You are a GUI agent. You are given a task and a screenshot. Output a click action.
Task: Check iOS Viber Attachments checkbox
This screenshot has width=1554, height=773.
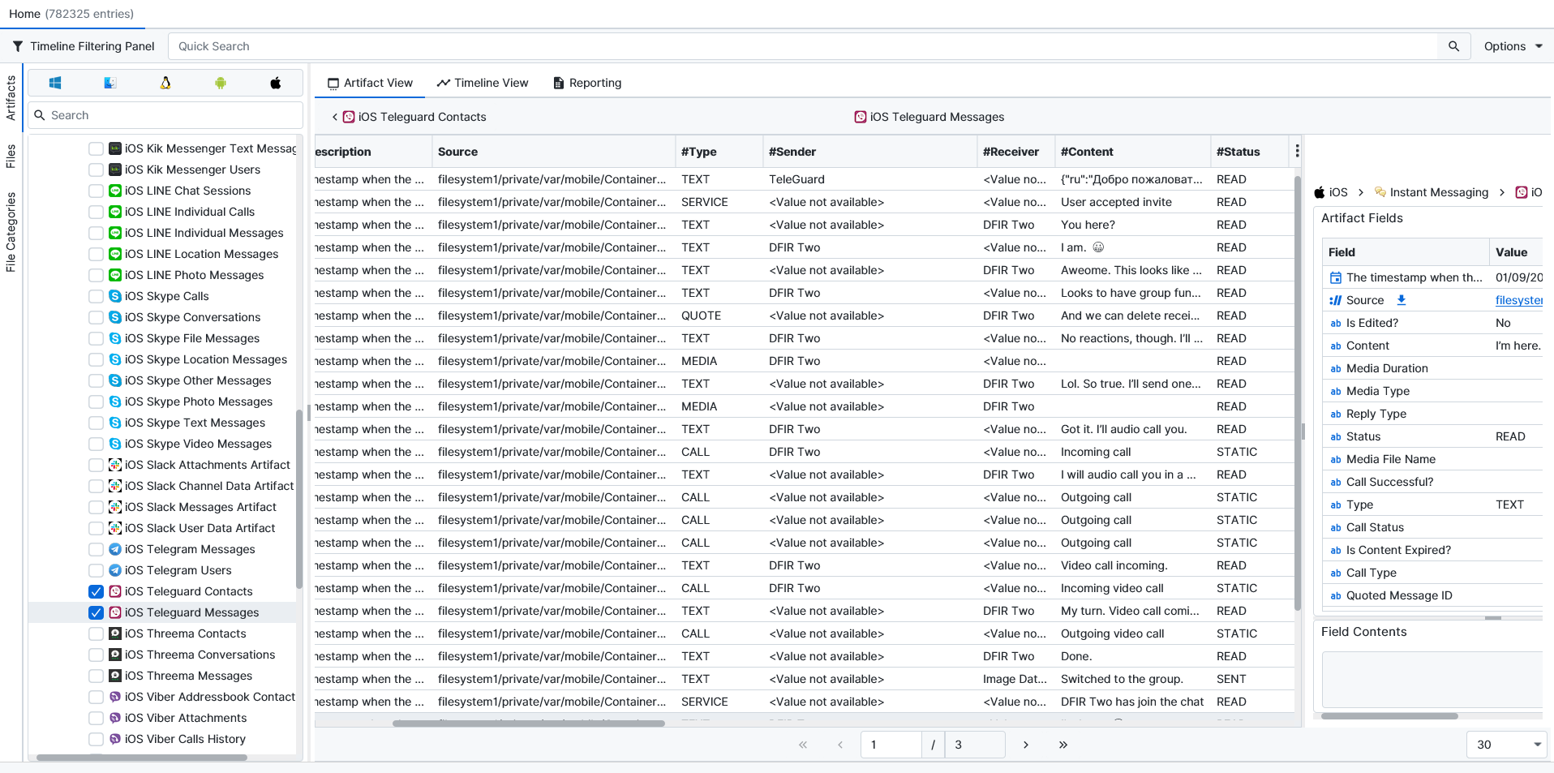(96, 718)
